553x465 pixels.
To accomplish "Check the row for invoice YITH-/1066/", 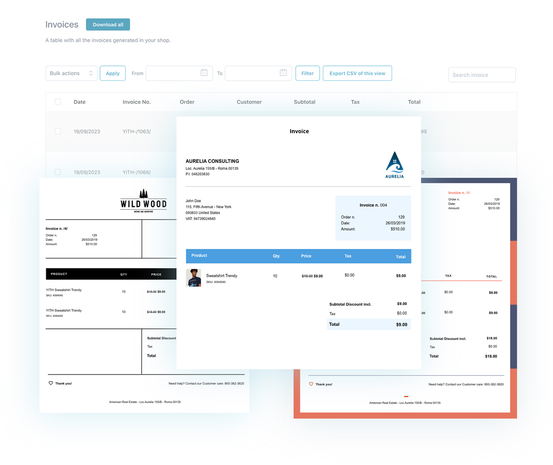I will coord(58,172).
